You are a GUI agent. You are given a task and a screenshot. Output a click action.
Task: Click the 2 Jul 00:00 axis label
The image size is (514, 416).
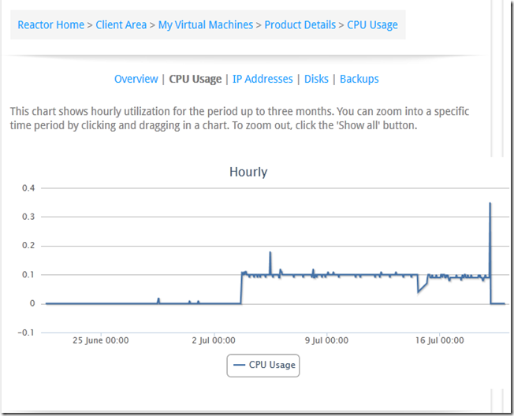coord(214,340)
